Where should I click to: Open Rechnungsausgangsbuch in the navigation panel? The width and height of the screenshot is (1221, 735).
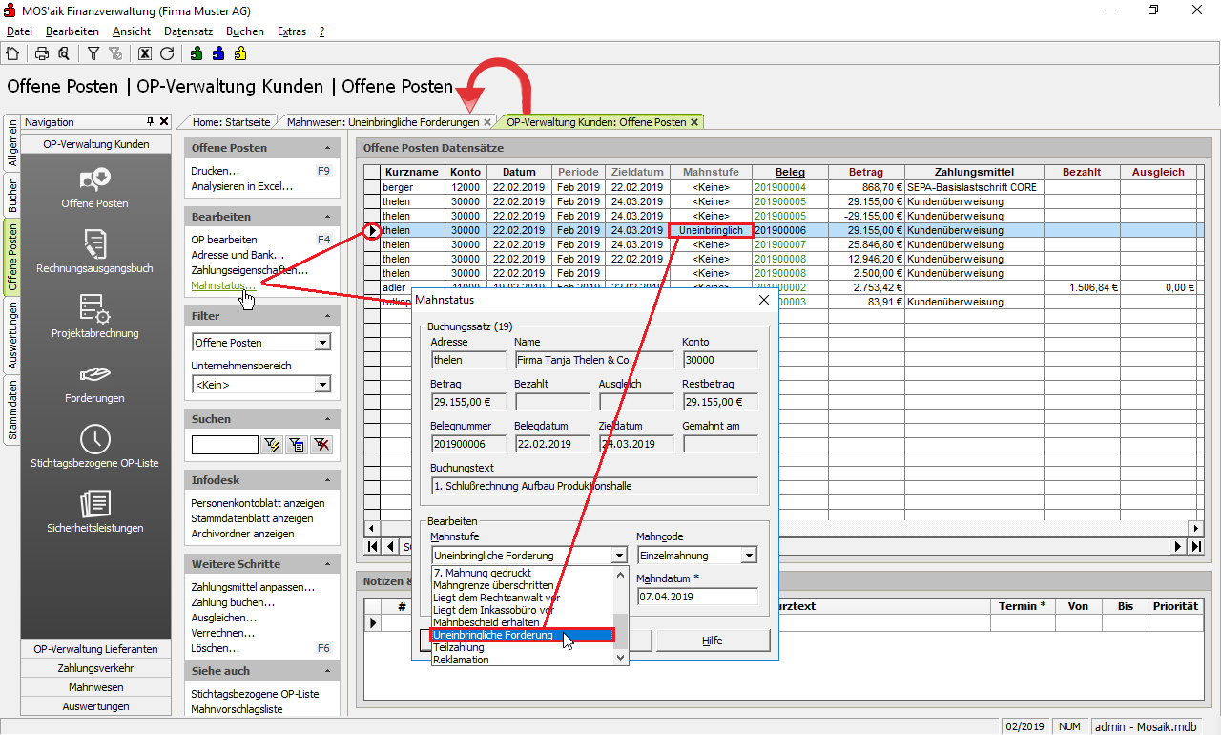pyautogui.click(x=94, y=252)
